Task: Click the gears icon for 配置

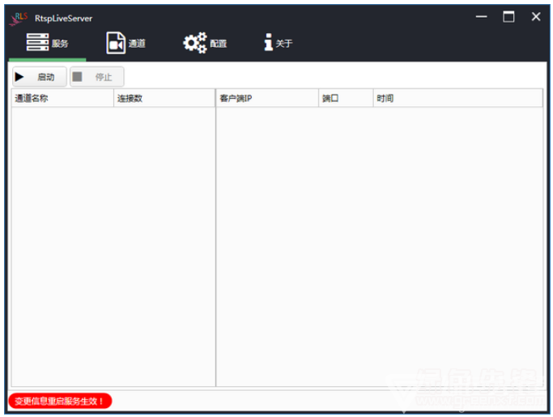Action: 195,43
